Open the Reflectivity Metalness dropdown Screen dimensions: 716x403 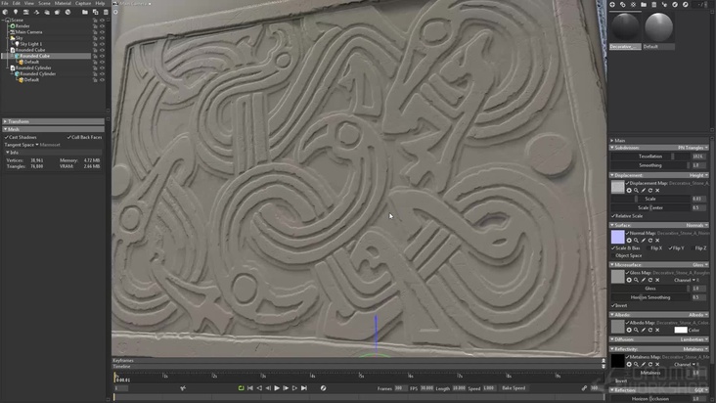(695, 349)
